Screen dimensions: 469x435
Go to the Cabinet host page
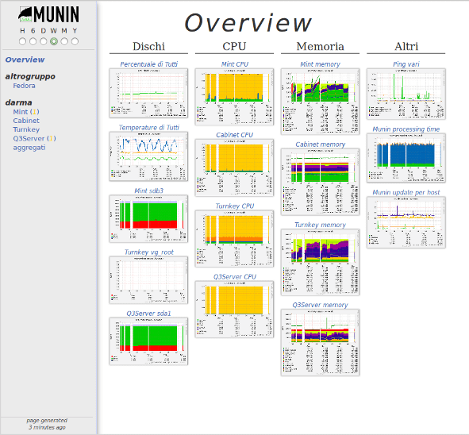pos(26,121)
